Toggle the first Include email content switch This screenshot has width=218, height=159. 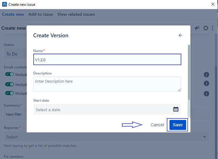click(x=10, y=75)
